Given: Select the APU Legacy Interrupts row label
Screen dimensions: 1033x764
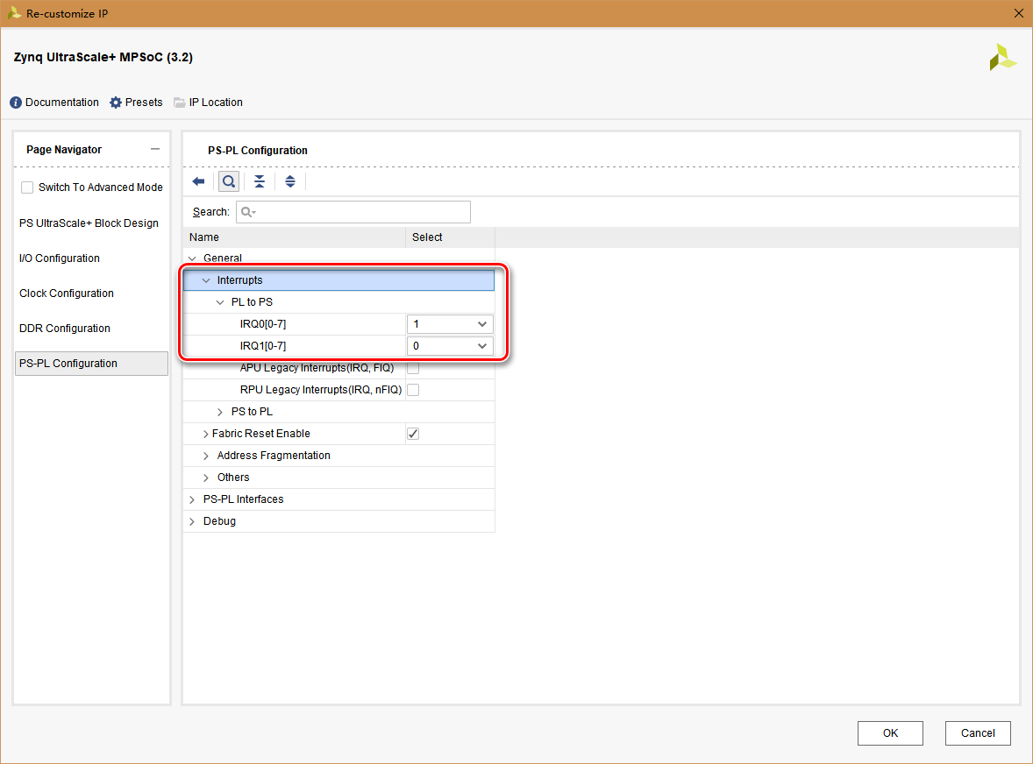Looking at the screenshot, I should 317,368.
